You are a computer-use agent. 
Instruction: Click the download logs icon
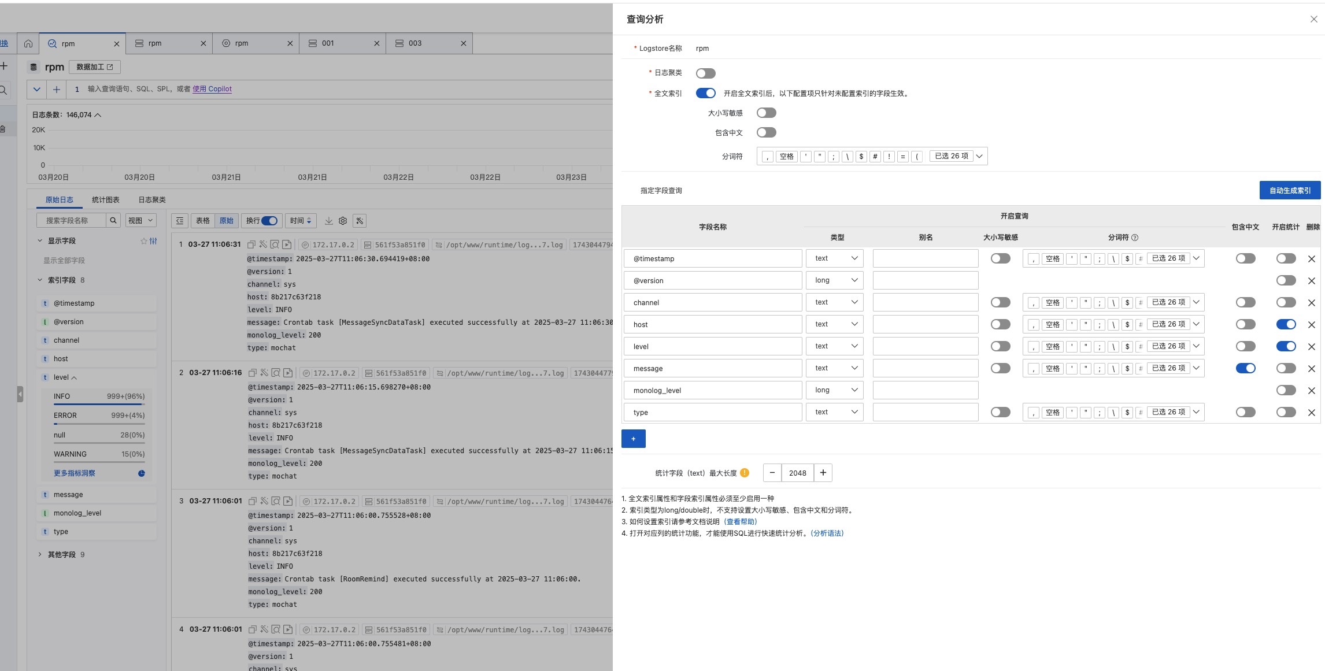(x=328, y=221)
